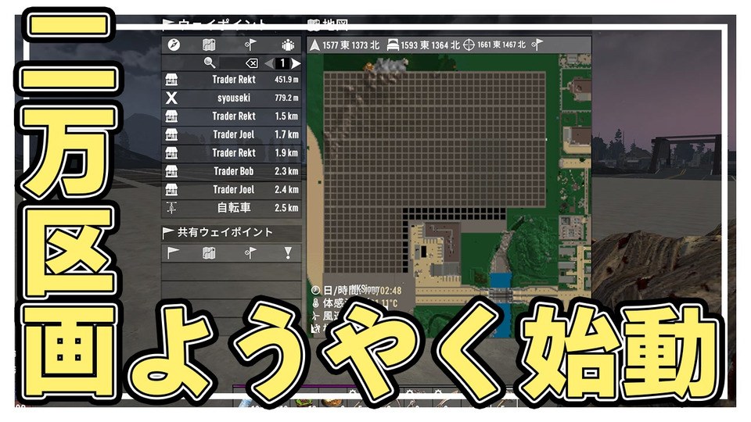Click the magnifying glass search icon
Image resolution: width=751 pixels, height=422 pixels.
coord(210,63)
